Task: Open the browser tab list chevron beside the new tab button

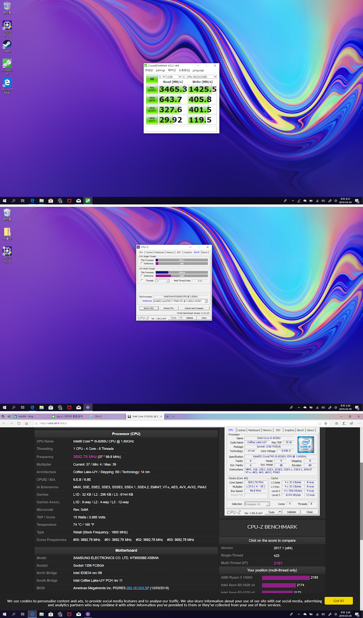Action: click(x=174, y=416)
